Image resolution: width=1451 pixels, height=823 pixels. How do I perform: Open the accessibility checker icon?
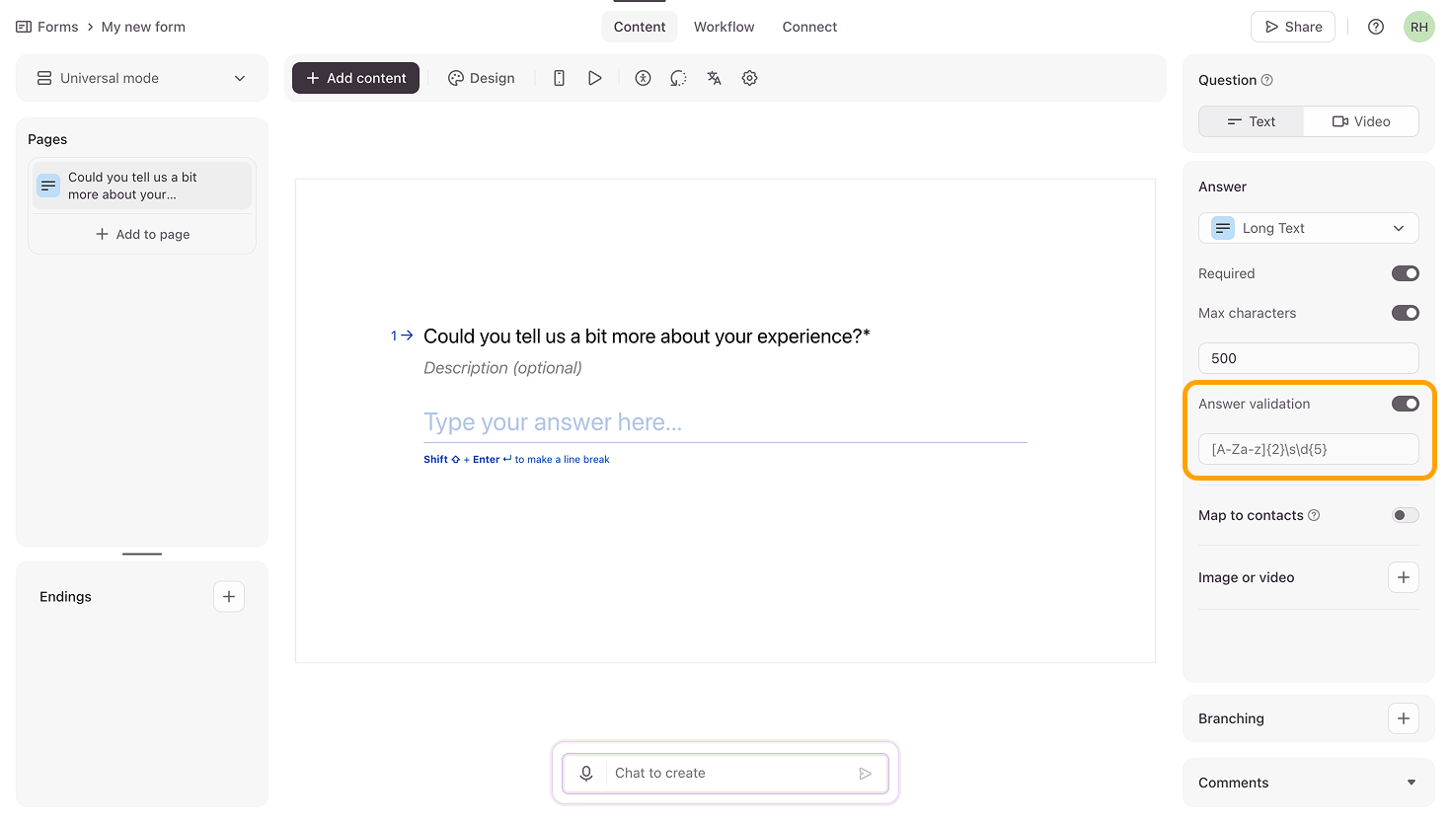point(643,78)
